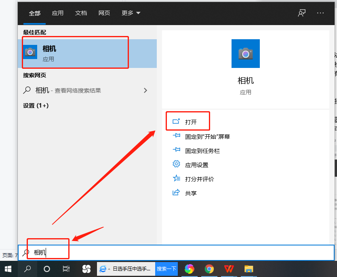Open the 更多 dropdown menu

click(x=130, y=13)
